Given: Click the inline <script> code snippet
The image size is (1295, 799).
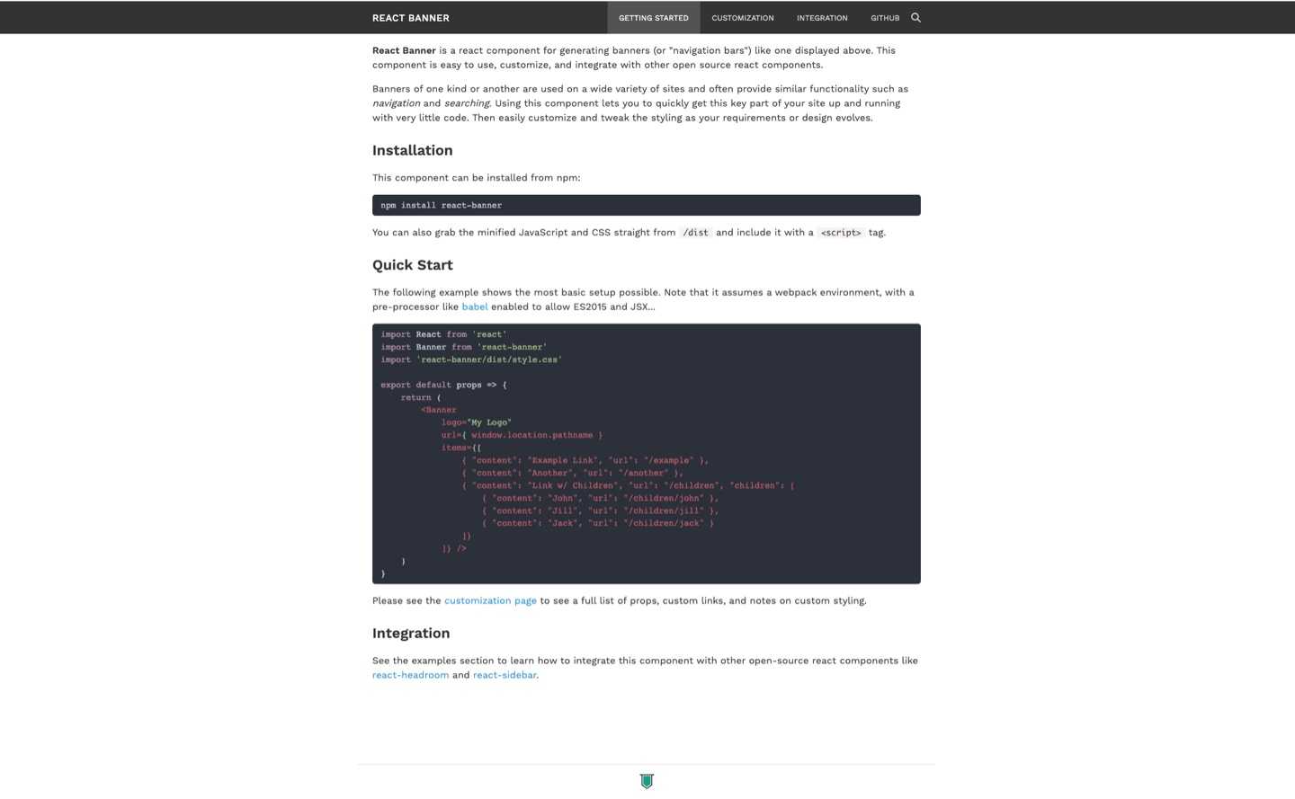Looking at the screenshot, I should 841,233.
